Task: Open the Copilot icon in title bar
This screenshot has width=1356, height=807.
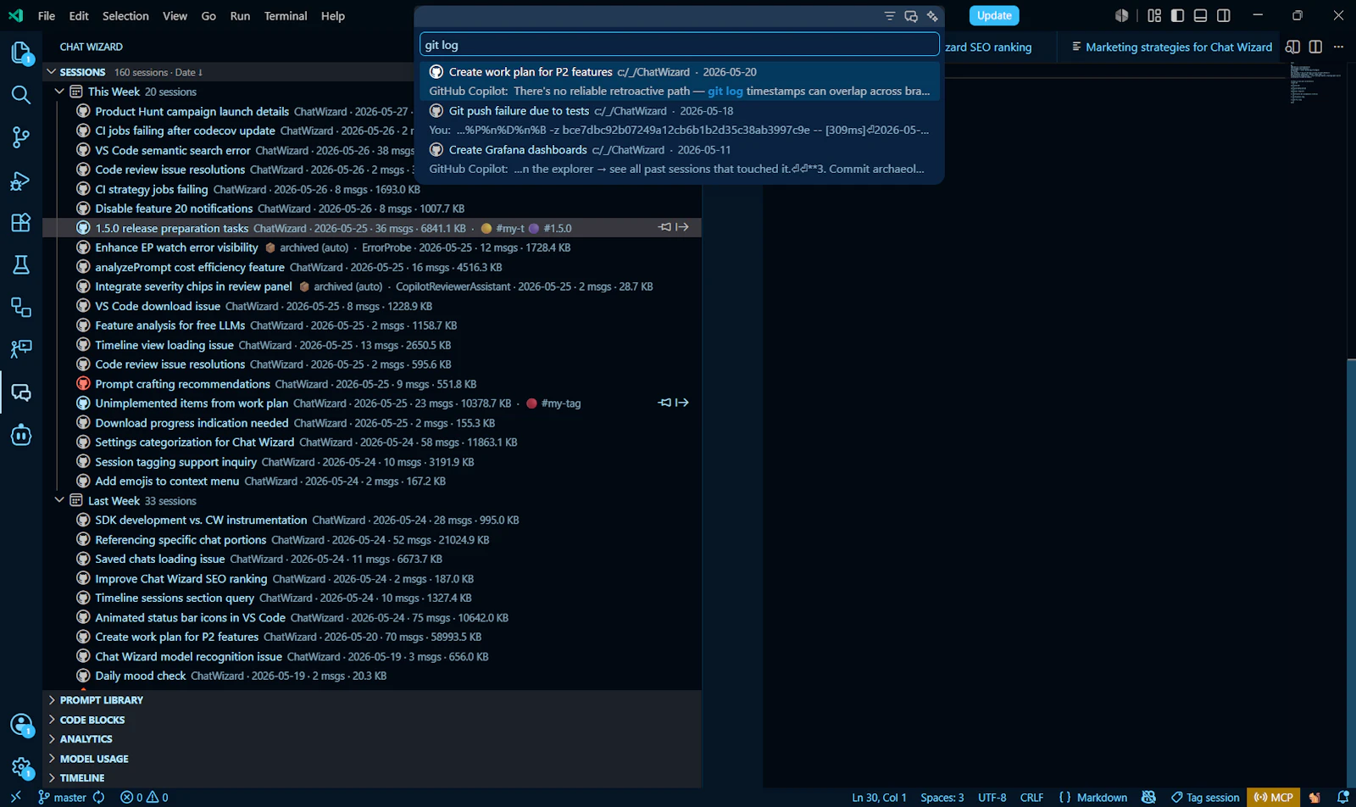Action: (1122, 15)
